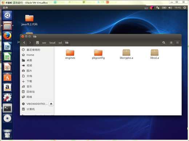The width and height of the screenshot is (189, 141).
Task: Open the network indicator in top panel
Action: coord(158,8)
